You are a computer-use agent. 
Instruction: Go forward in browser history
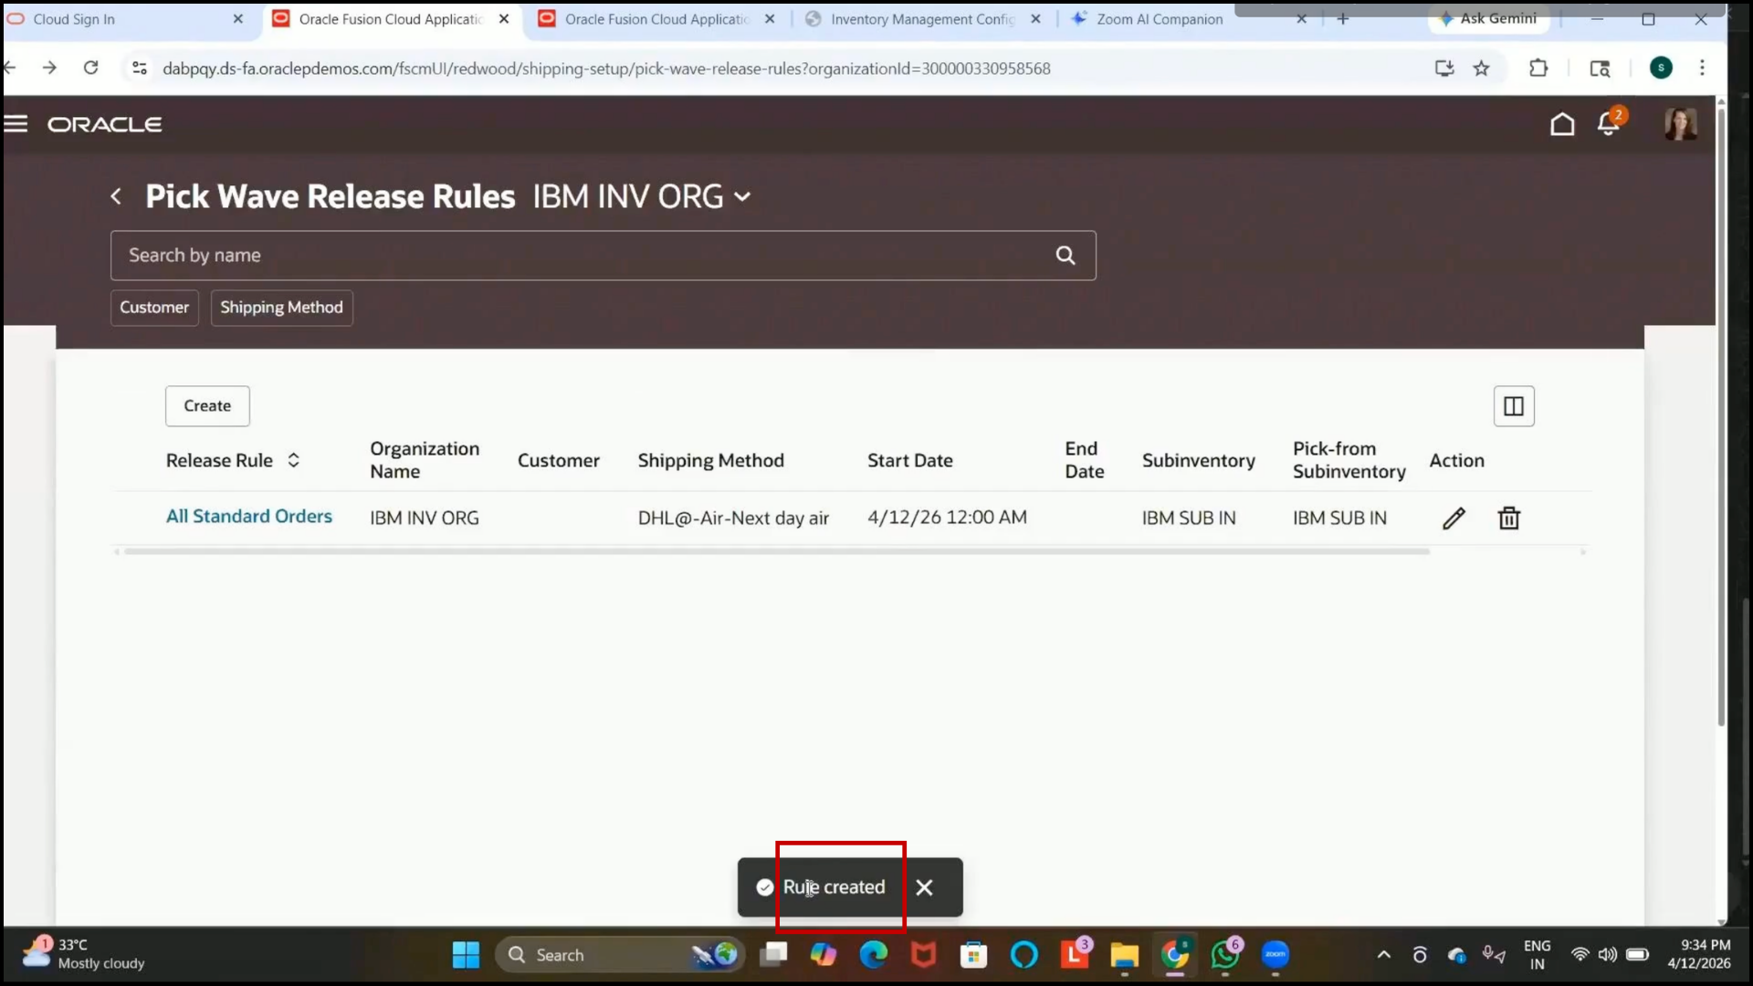pyautogui.click(x=49, y=68)
